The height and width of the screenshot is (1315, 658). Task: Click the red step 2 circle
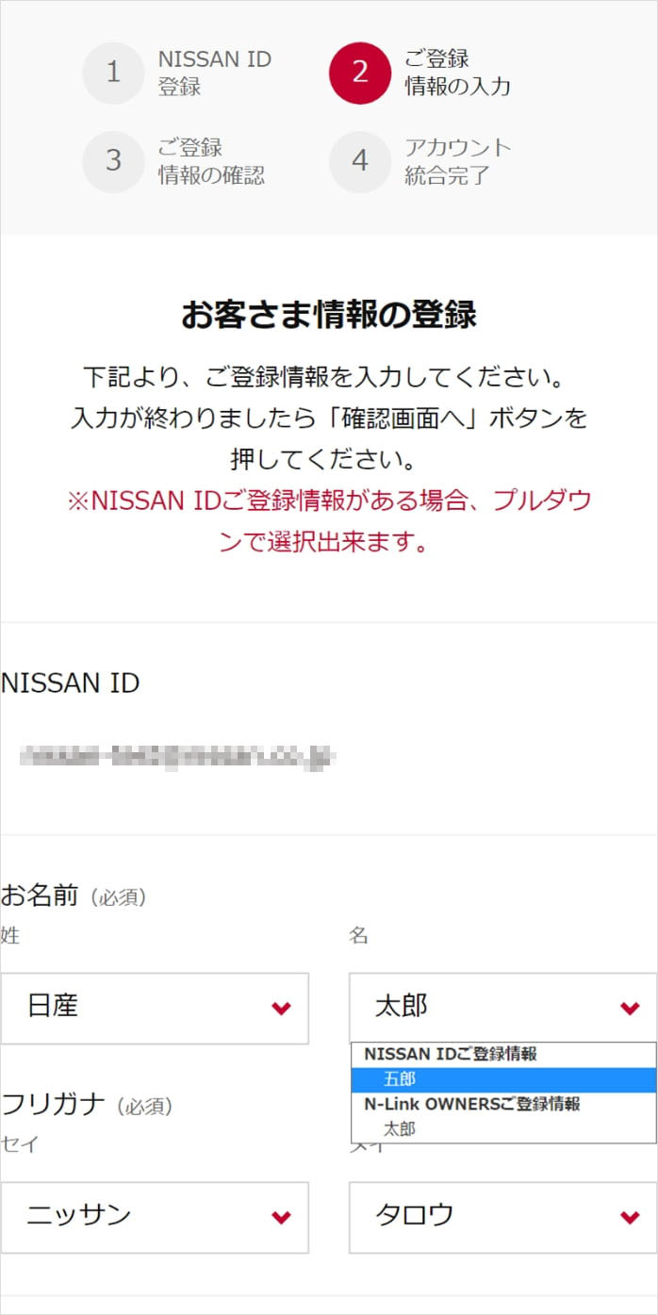359,73
